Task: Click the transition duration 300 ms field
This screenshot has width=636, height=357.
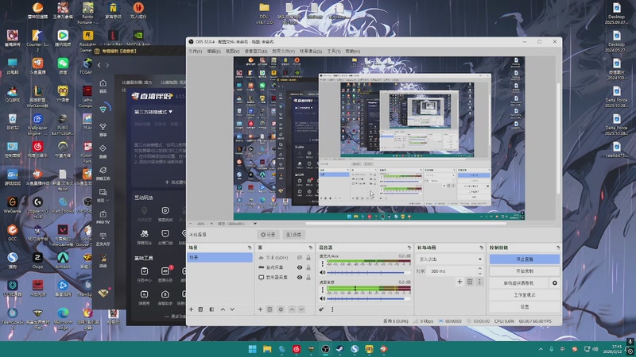Action: point(452,271)
